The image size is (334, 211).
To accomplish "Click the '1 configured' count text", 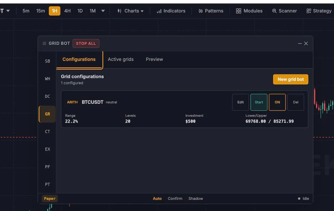I will (x=72, y=83).
